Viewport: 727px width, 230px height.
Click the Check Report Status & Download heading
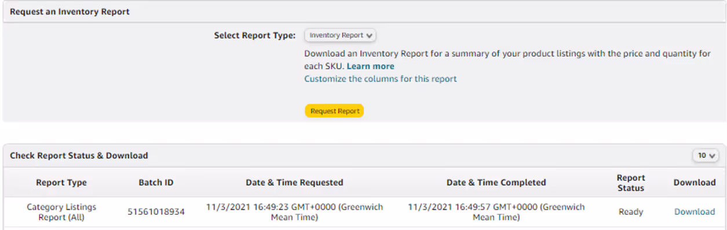(x=79, y=155)
